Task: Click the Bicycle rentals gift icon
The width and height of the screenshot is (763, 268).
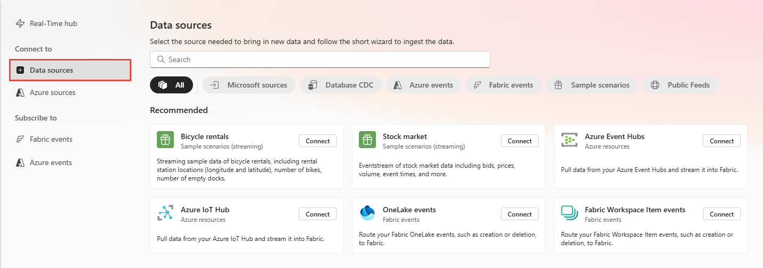Action: 165,140
